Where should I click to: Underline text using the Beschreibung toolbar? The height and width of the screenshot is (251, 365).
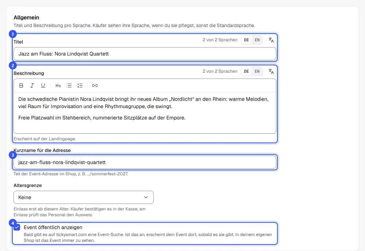(43, 85)
